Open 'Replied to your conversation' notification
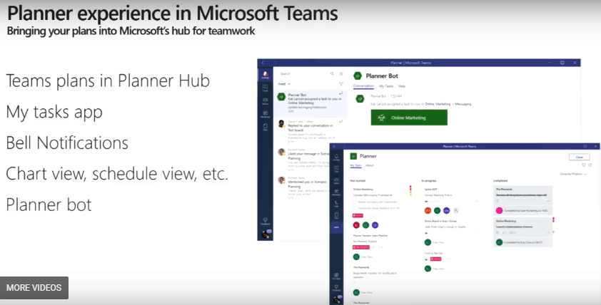Image resolution: width=601 pixels, height=305 pixels. point(311,131)
